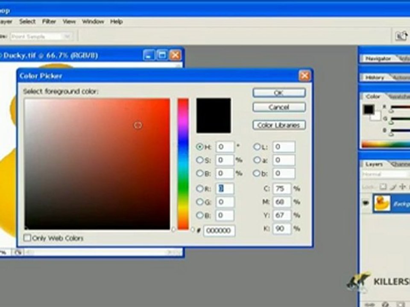Viewport: 410px width, 307px height.
Task: Click the M magenta percentage field
Action: pos(282,202)
